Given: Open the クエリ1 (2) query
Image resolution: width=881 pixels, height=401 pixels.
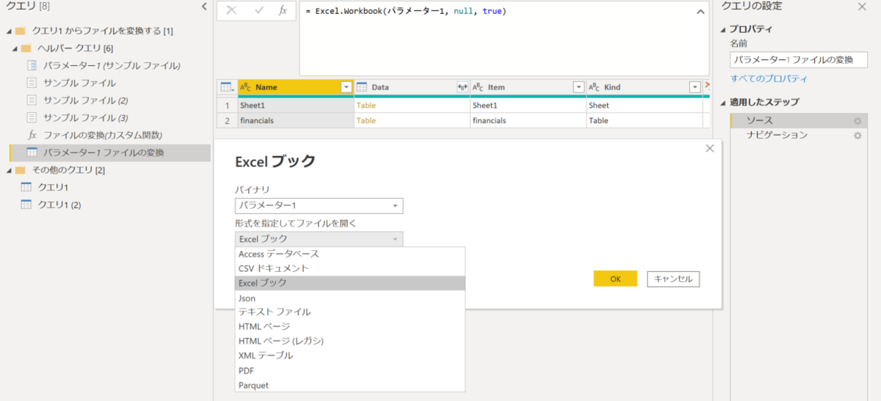Looking at the screenshot, I should point(59,205).
